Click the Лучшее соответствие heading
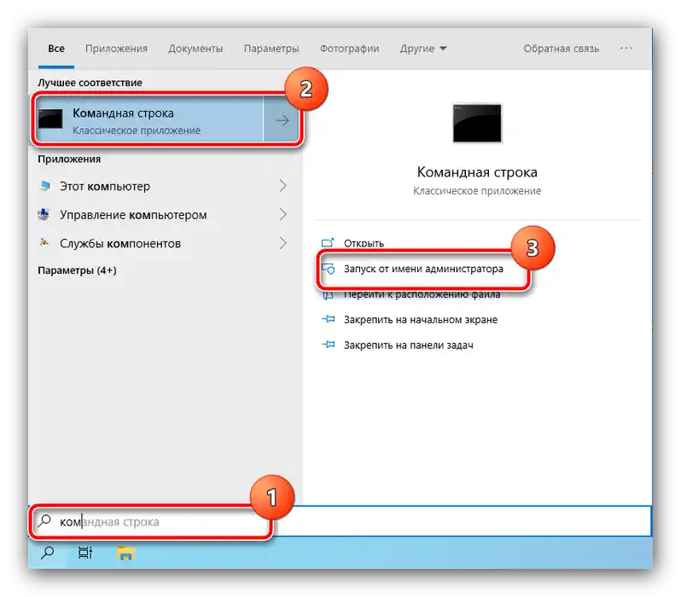681x597 pixels. 90,83
